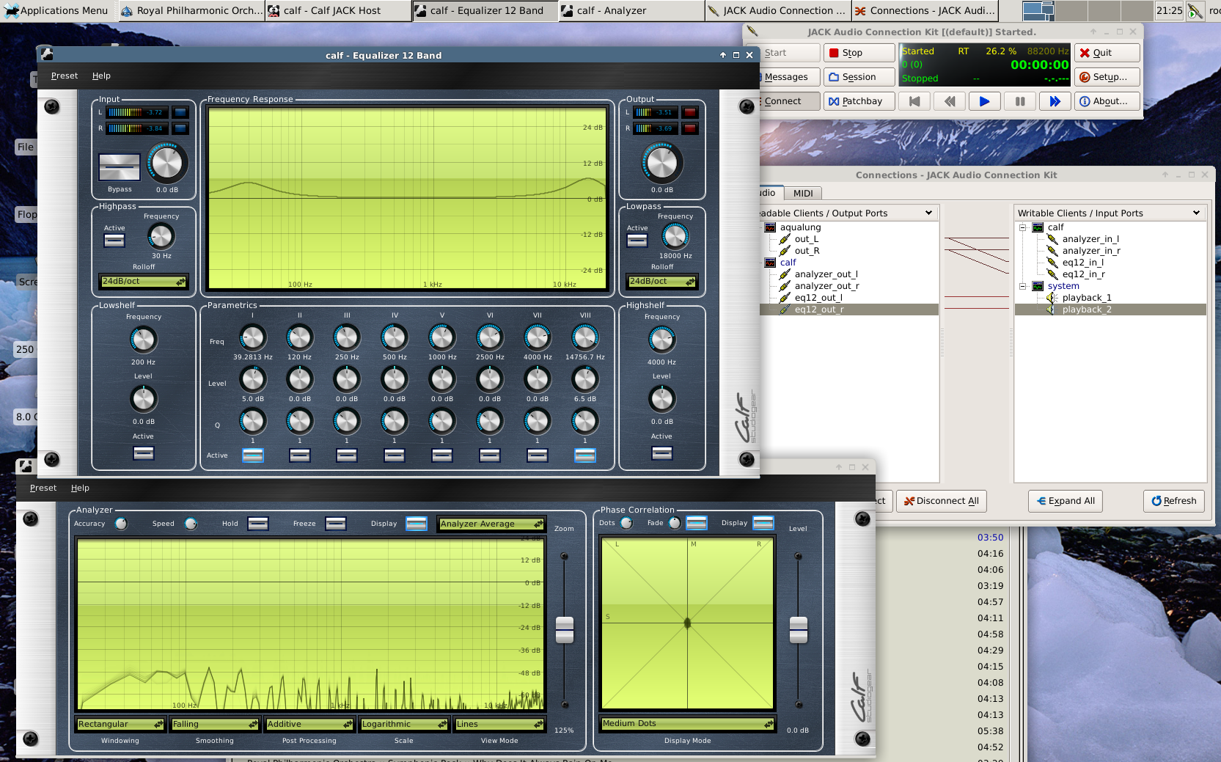Switch to calf - Analyzer taskbar window

[631, 10]
